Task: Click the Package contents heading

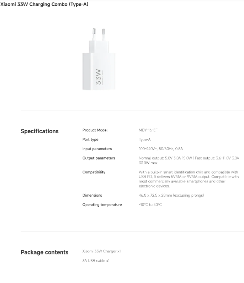Action: point(44,252)
